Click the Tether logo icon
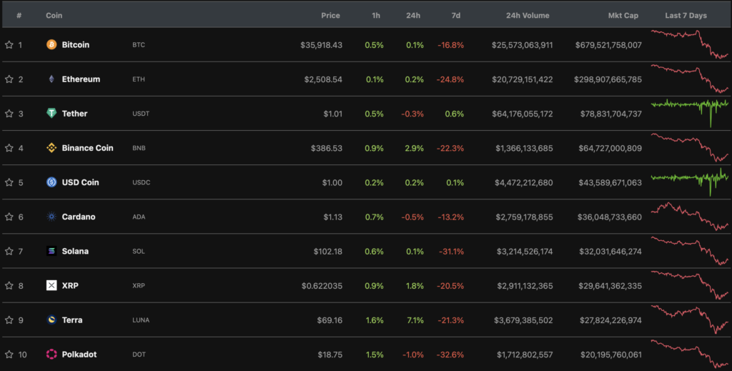The width and height of the screenshot is (732, 371). 51,114
